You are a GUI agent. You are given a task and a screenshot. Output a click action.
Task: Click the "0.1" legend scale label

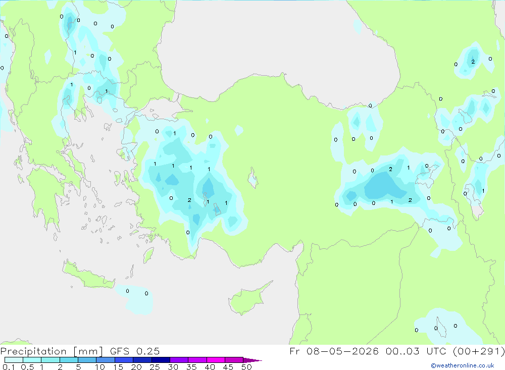click(x=9, y=367)
